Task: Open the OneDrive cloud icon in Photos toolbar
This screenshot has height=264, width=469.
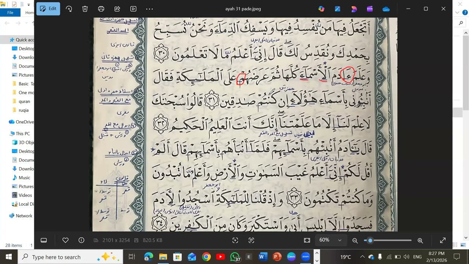Action: (x=386, y=9)
